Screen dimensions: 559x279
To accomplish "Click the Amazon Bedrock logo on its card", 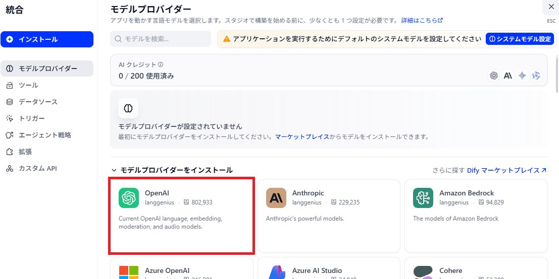I will point(423,197).
